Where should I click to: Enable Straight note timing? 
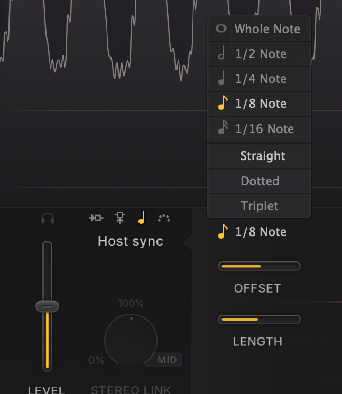[259, 156]
